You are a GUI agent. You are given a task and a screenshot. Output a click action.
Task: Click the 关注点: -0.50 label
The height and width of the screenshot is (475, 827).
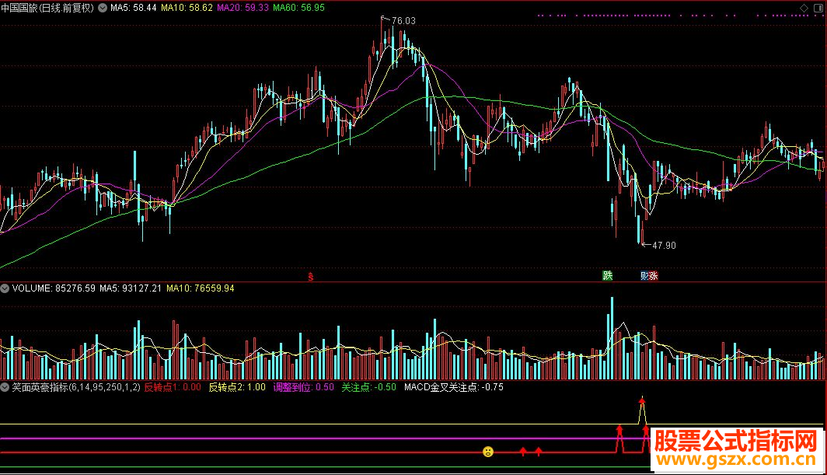(x=368, y=387)
